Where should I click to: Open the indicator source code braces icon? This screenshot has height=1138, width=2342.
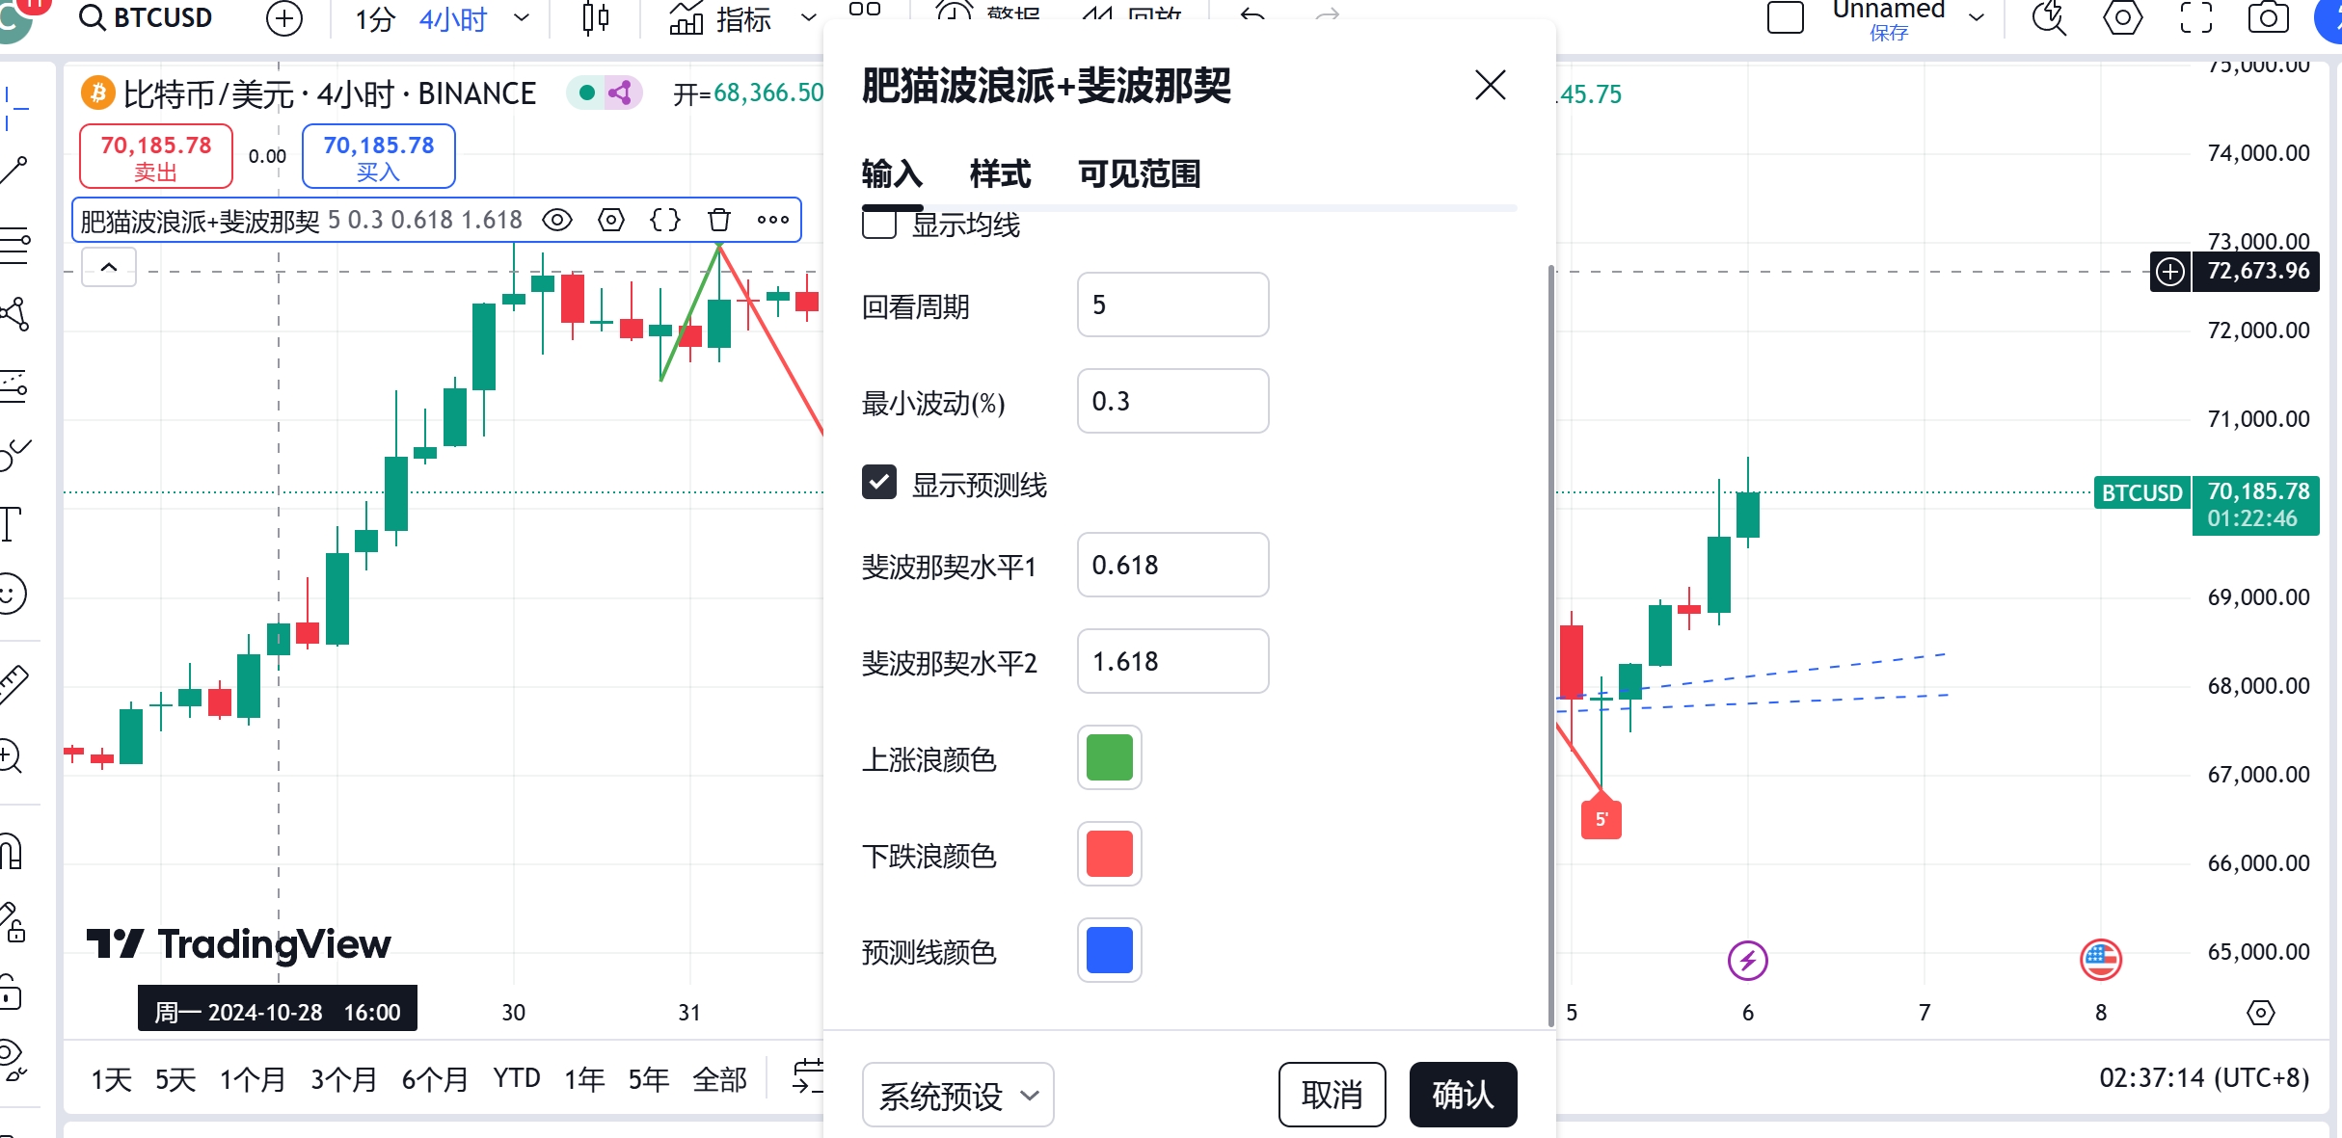coord(665,220)
